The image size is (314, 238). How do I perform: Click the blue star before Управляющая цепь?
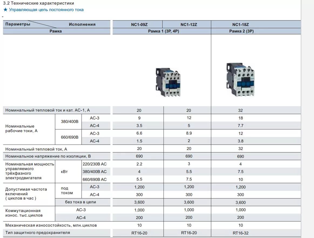pos(5,10)
